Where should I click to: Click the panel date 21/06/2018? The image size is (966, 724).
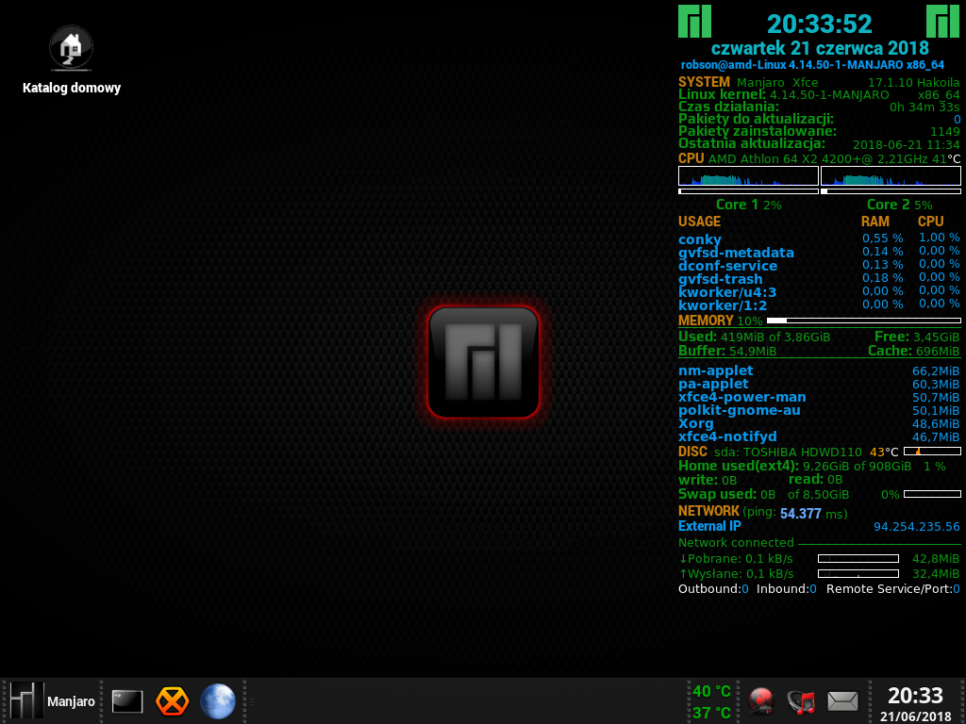pos(915,716)
